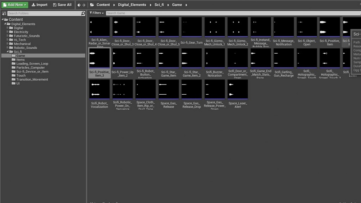The height and width of the screenshot is (203, 361).
Task: Expand the Electricity folder arrow
Action: pyautogui.click(x=8, y=32)
